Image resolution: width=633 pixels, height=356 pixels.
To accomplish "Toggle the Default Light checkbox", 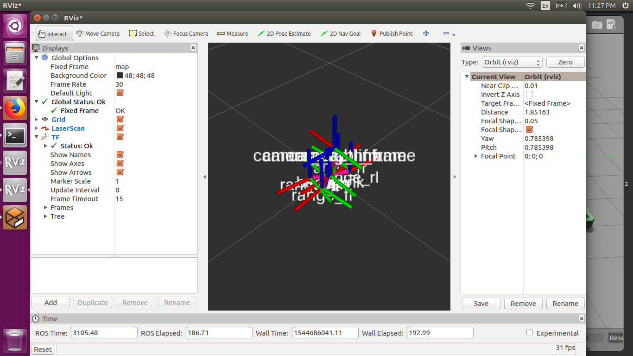I will [x=120, y=93].
